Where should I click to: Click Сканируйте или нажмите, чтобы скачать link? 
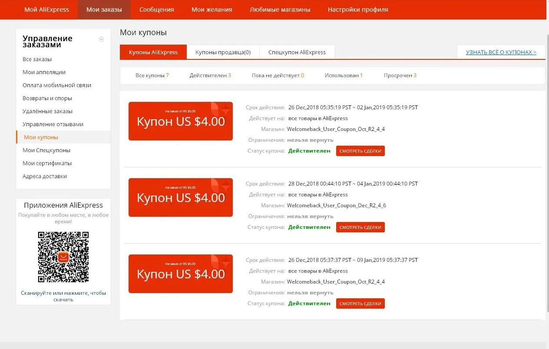click(x=63, y=296)
